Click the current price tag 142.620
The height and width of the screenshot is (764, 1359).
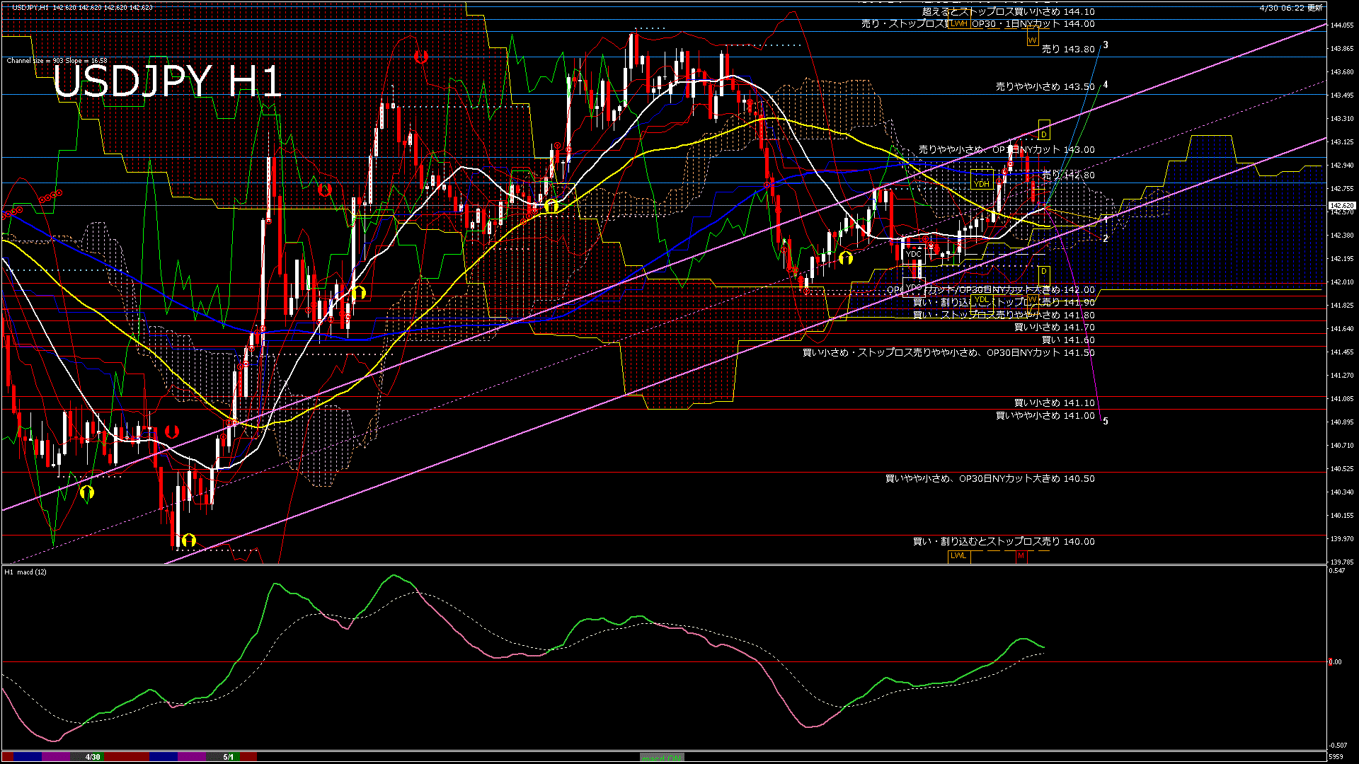(x=1341, y=205)
